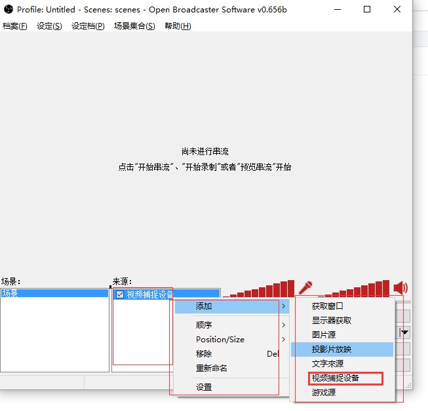Choose 重新命名 from the context menu
The image size is (428, 411).
[231, 368]
